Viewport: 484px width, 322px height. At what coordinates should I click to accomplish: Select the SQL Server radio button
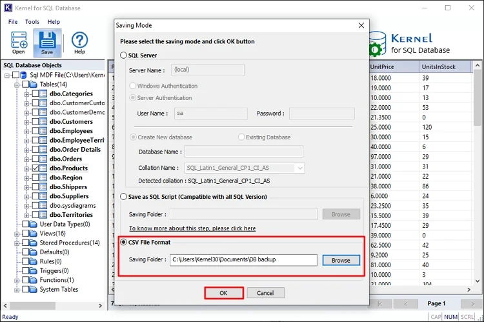[x=123, y=55]
